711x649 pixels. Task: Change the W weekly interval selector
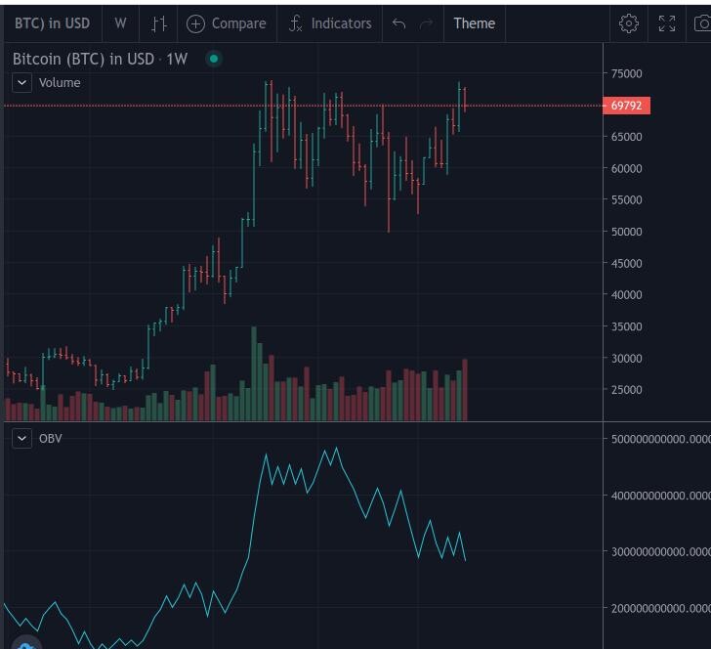(121, 23)
